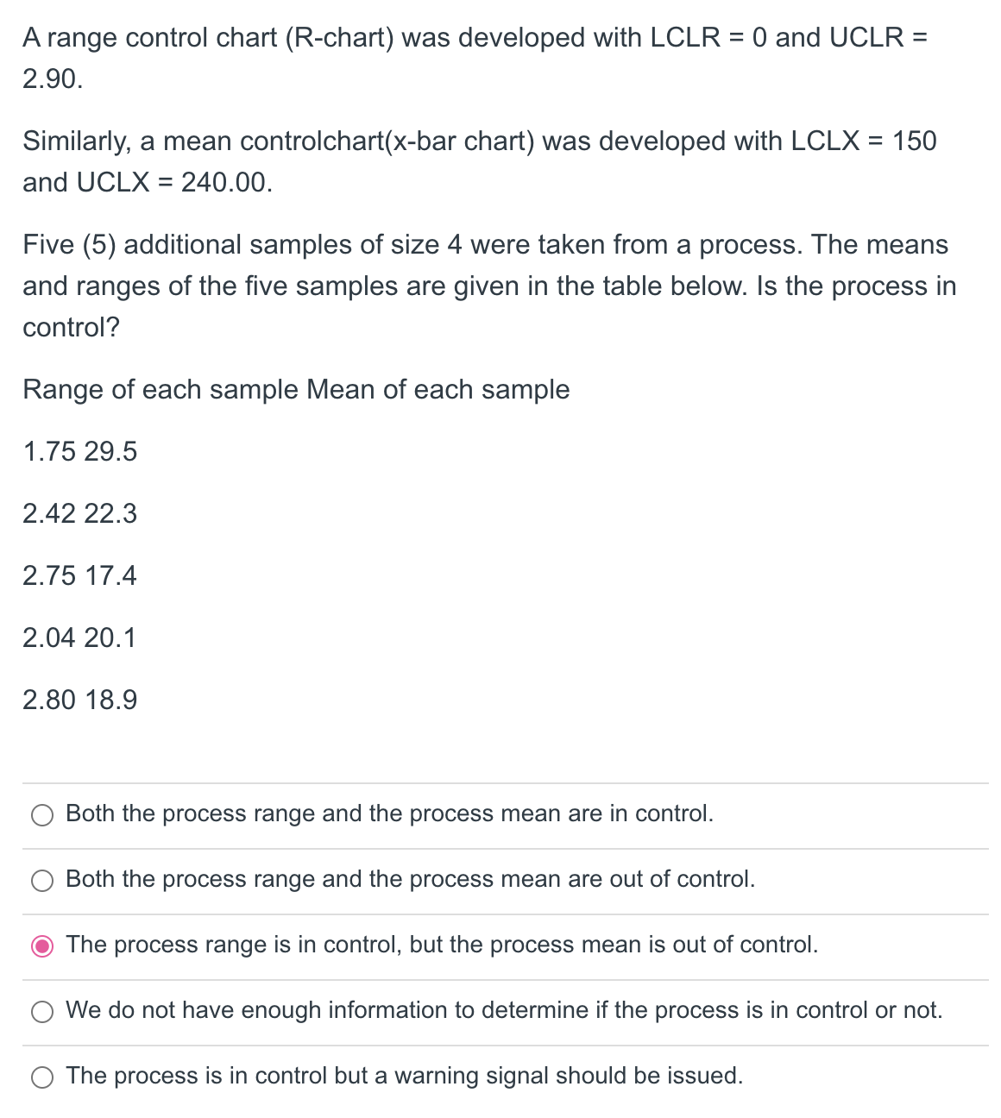This screenshot has width=1001, height=1118.
Task: Click the sample row showing 2.80 18.9
Action: 79,700
